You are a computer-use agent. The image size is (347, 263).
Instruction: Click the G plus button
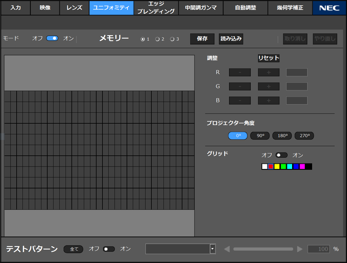click(268, 86)
